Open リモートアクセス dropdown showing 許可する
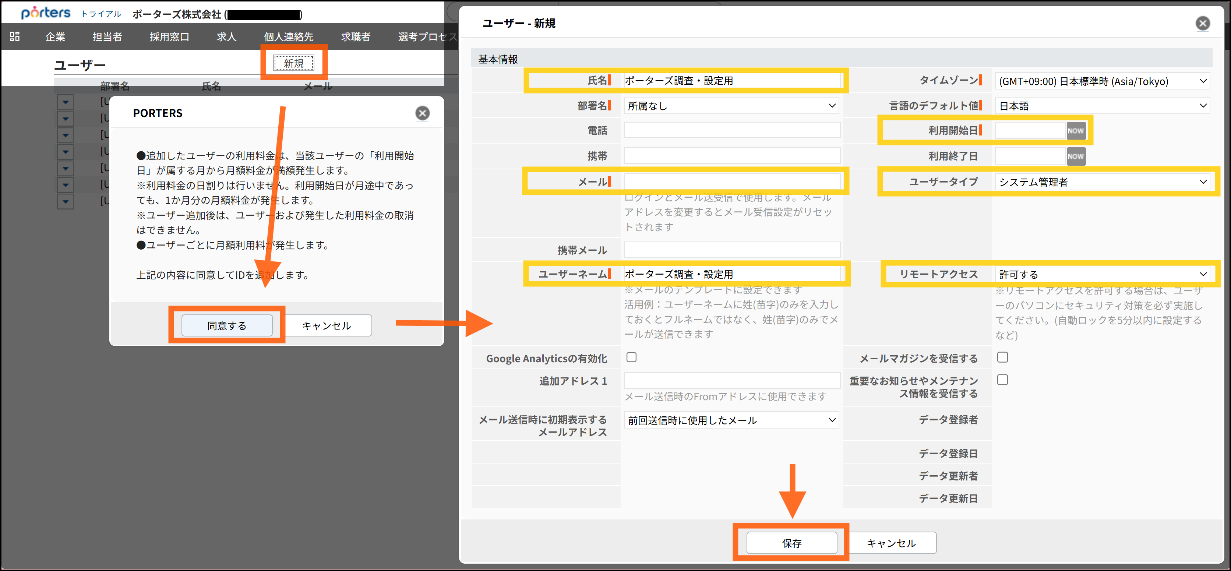 pyautogui.click(x=1102, y=274)
